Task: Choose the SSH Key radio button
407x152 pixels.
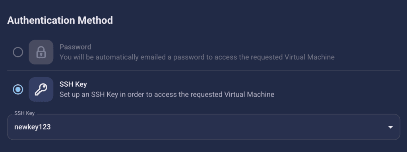Action: pyautogui.click(x=18, y=89)
